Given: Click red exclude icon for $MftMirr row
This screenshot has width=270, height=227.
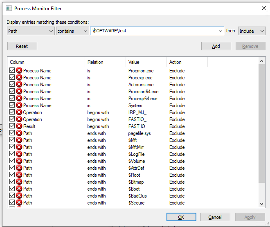Looking at the screenshot, I should click(x=19, y=147).
